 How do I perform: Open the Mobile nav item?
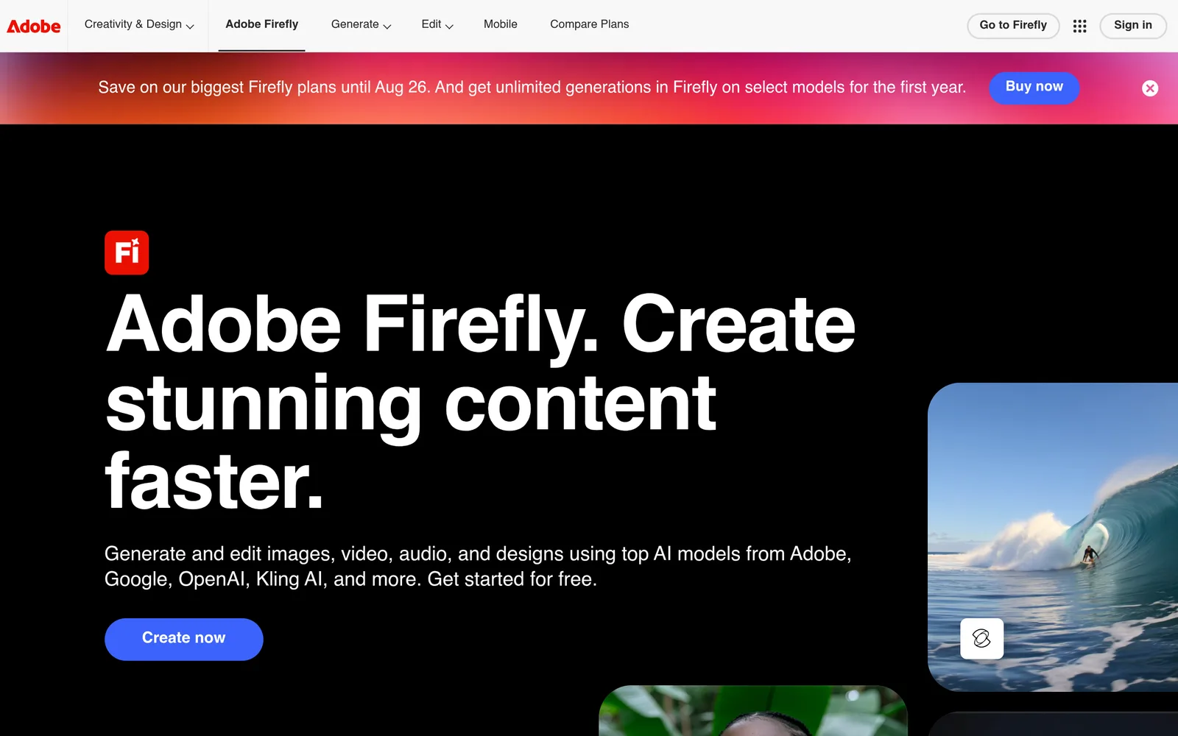pyautogui.click(x=501, y=24)
